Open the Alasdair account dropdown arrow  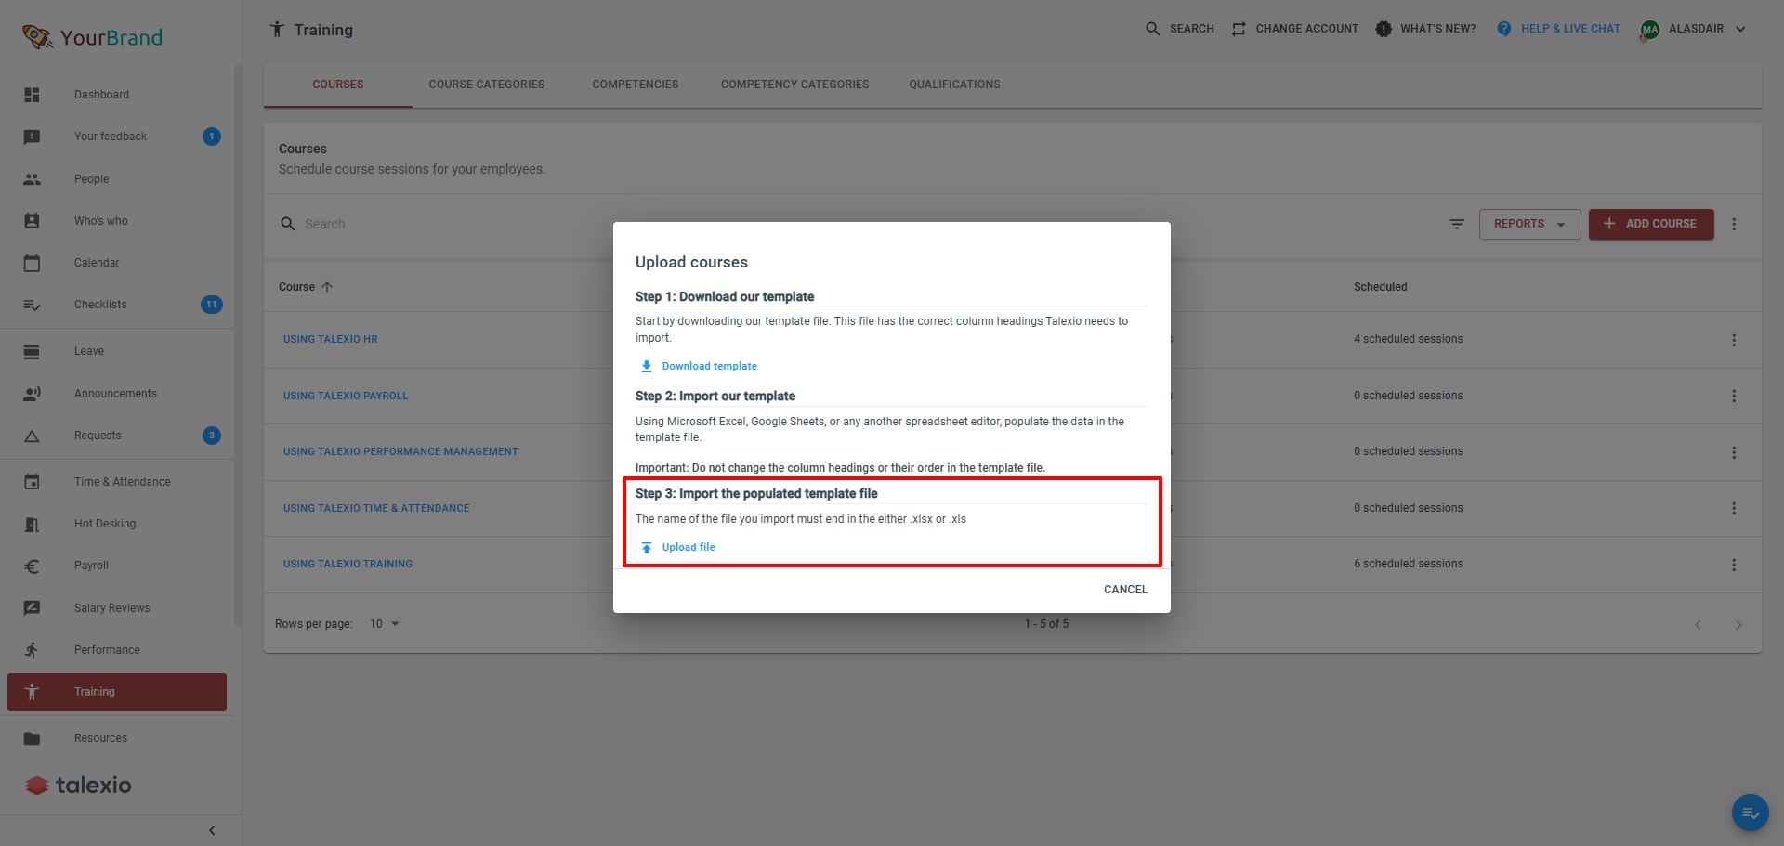pyautogui.click(x=1740, y=29)
